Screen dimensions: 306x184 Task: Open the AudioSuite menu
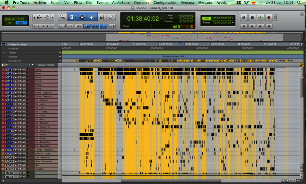tap(121, 2)
